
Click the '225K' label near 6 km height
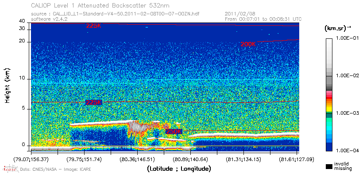[x=93, y=102]
